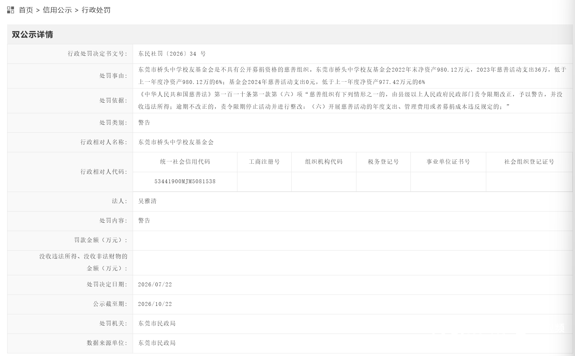Viewport: 575px width, 356px height.
Task: Click the 工商注册号 column header
Action: 264,162
